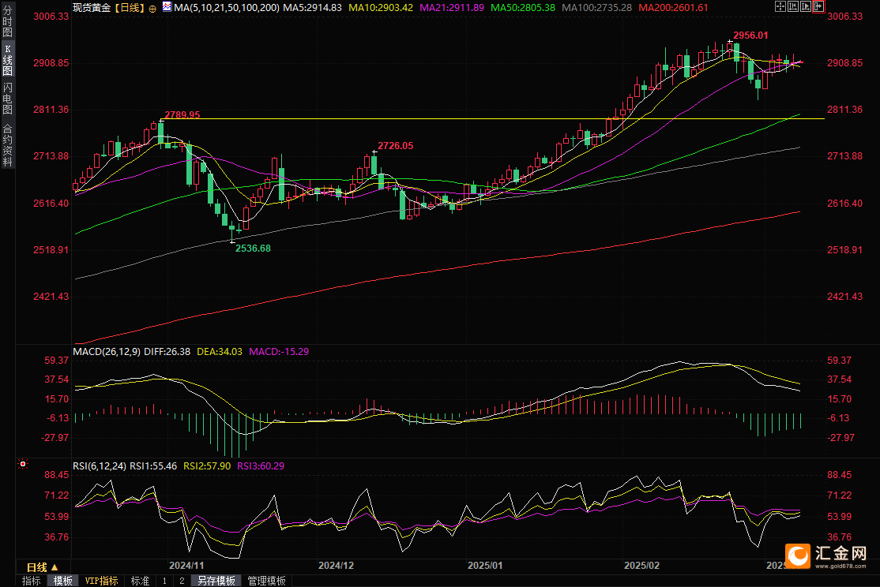Click the DEA:34.03 value
The image size is (880, 587).
tap(220, 352)
